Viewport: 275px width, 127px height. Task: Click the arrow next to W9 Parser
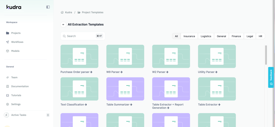point(122,72)
